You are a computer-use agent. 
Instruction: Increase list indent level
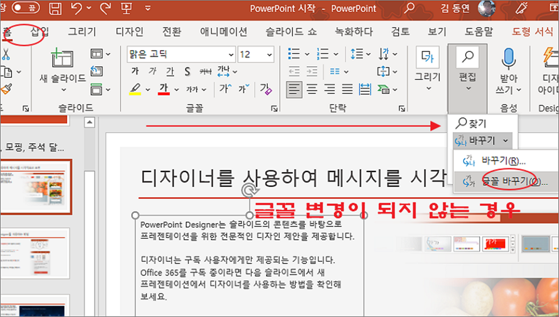pyautogui.click(x=311, y=71)
